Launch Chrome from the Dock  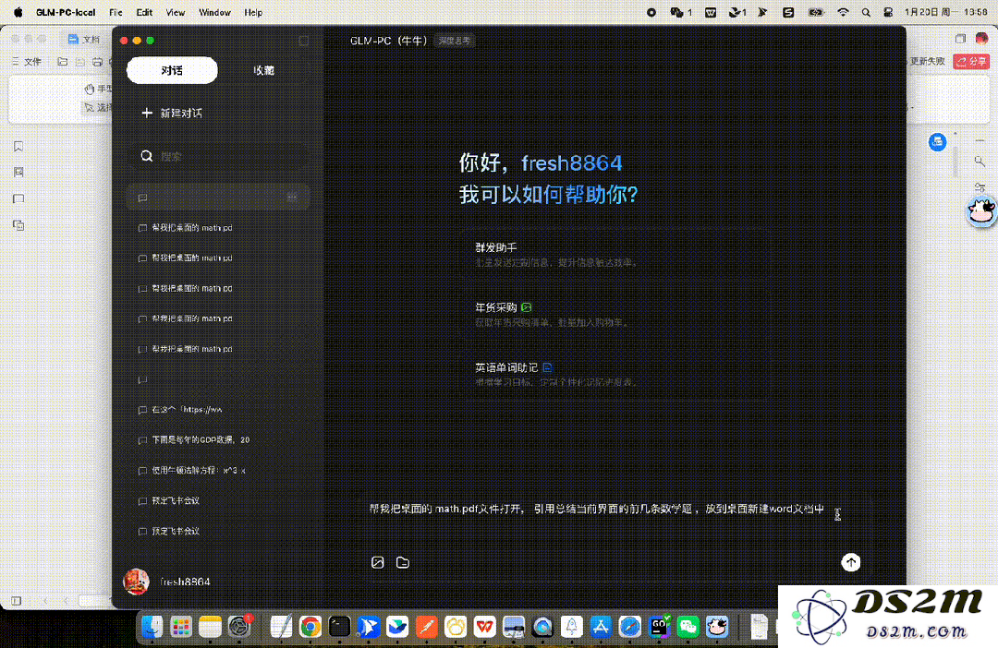(x=310, y=627)
